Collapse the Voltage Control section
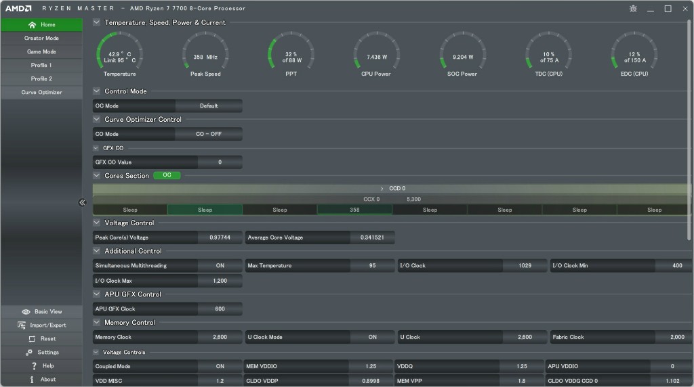This screenshot has width=694, height=387. tap(97, 223)
